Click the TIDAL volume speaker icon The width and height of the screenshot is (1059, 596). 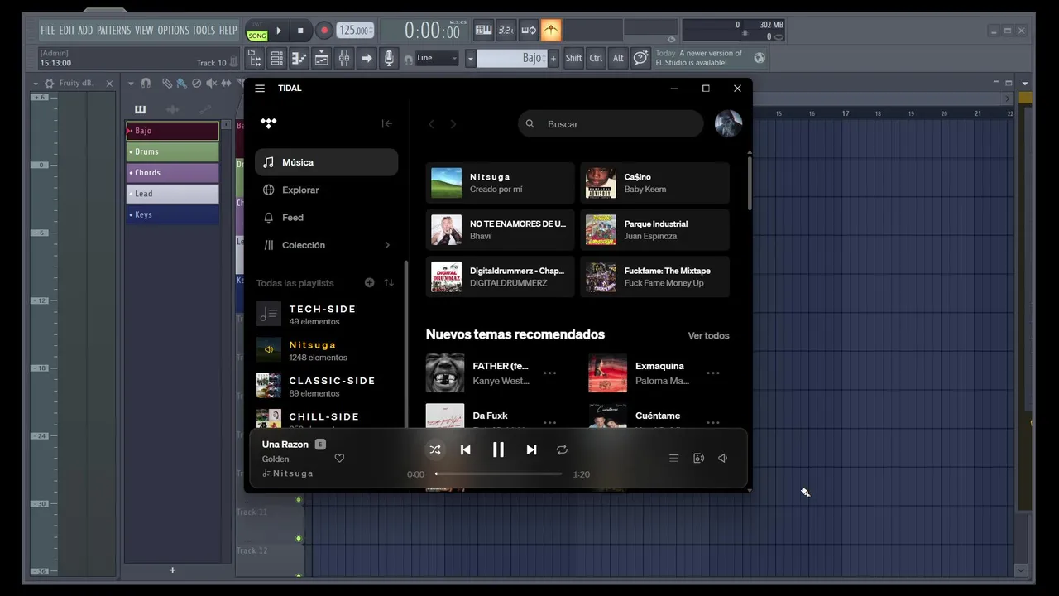tap(722, 458)
